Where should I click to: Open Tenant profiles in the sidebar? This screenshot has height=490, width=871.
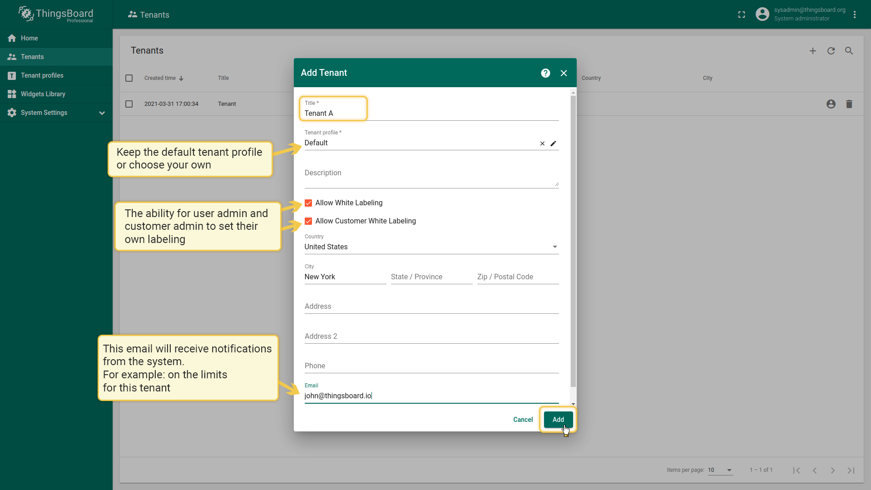click(56, 75)
